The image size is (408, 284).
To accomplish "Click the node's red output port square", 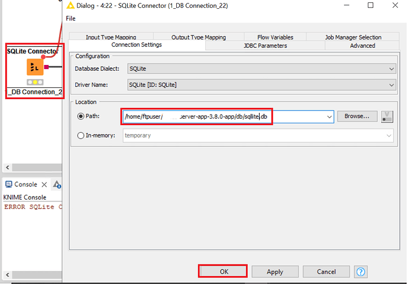I will pyautogui.click(x=46, y=67).
